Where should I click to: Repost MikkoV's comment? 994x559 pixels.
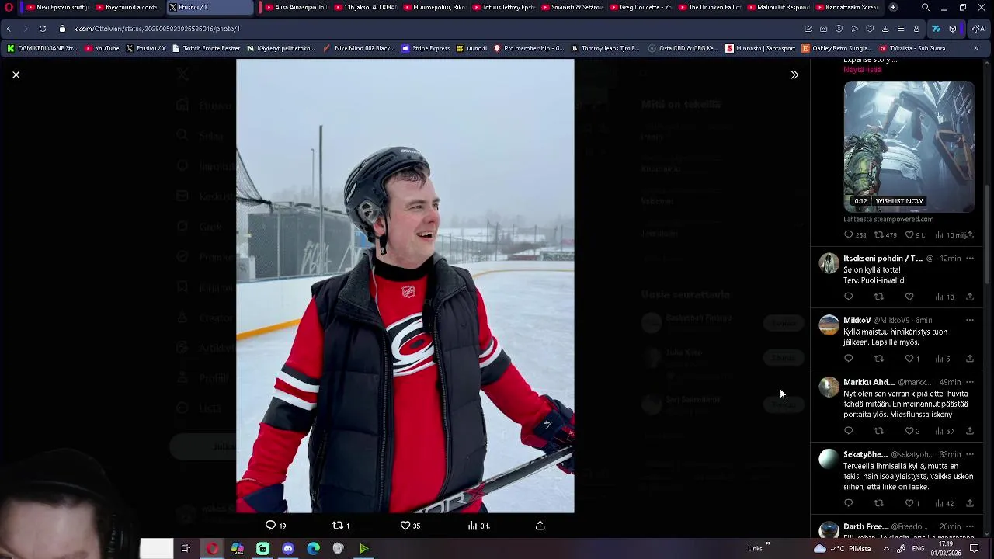(x=878, y=359)
